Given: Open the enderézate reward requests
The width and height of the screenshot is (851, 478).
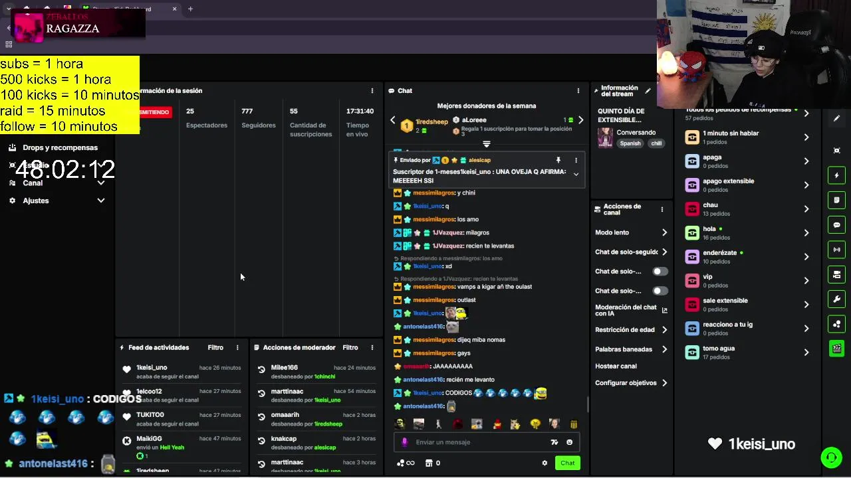Looking at the screenshot, I should coord(748,257).
